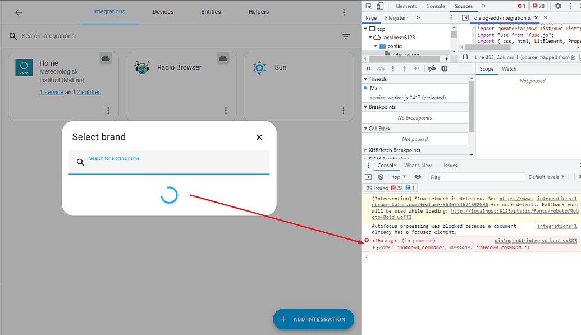Screen dimensions: 581x335
Task: Click the Deactivate breakpoints icon
Action: click(432, 68)
